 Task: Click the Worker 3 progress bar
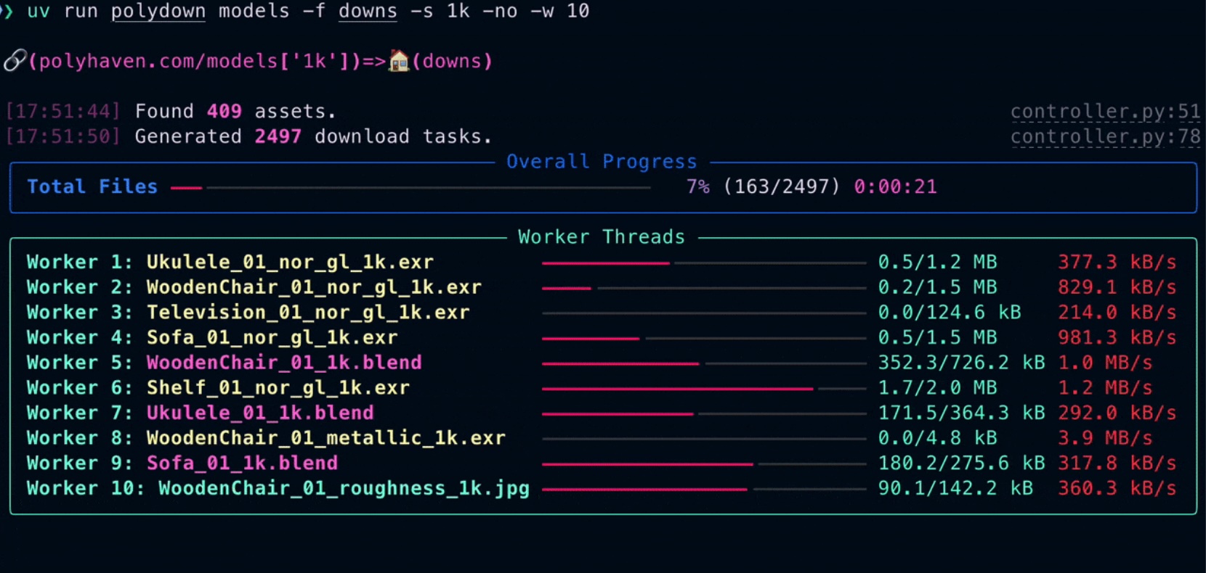704,313
